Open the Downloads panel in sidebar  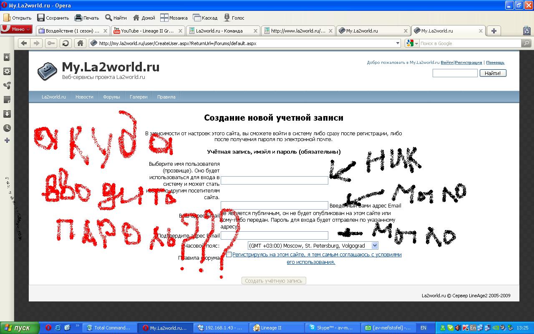coord(7,114)
